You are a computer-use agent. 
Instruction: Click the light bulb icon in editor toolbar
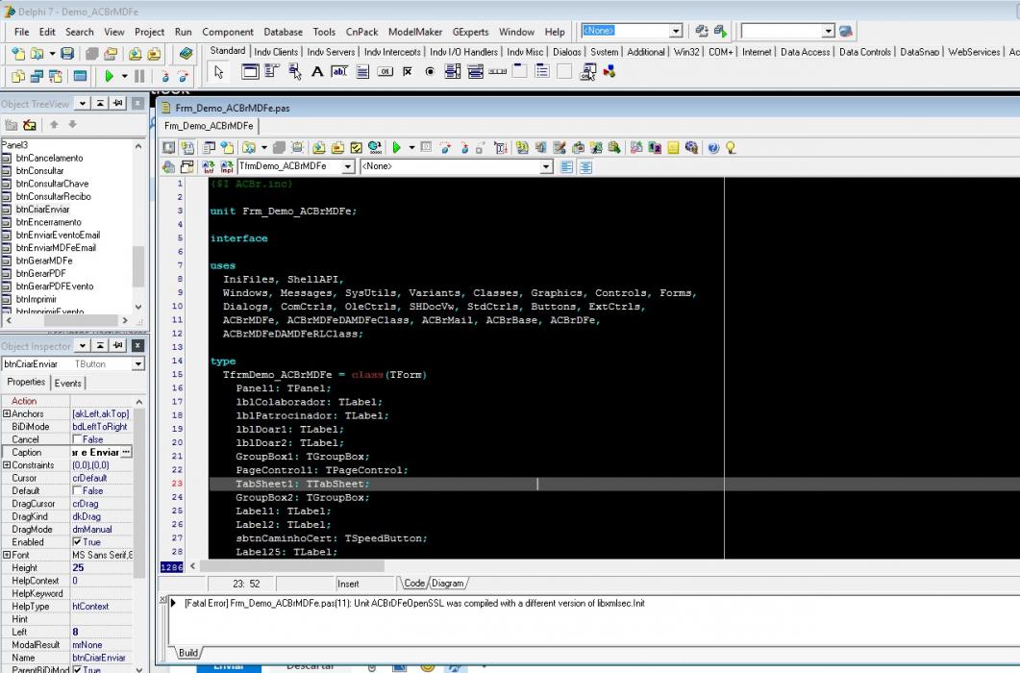[731, 148]
